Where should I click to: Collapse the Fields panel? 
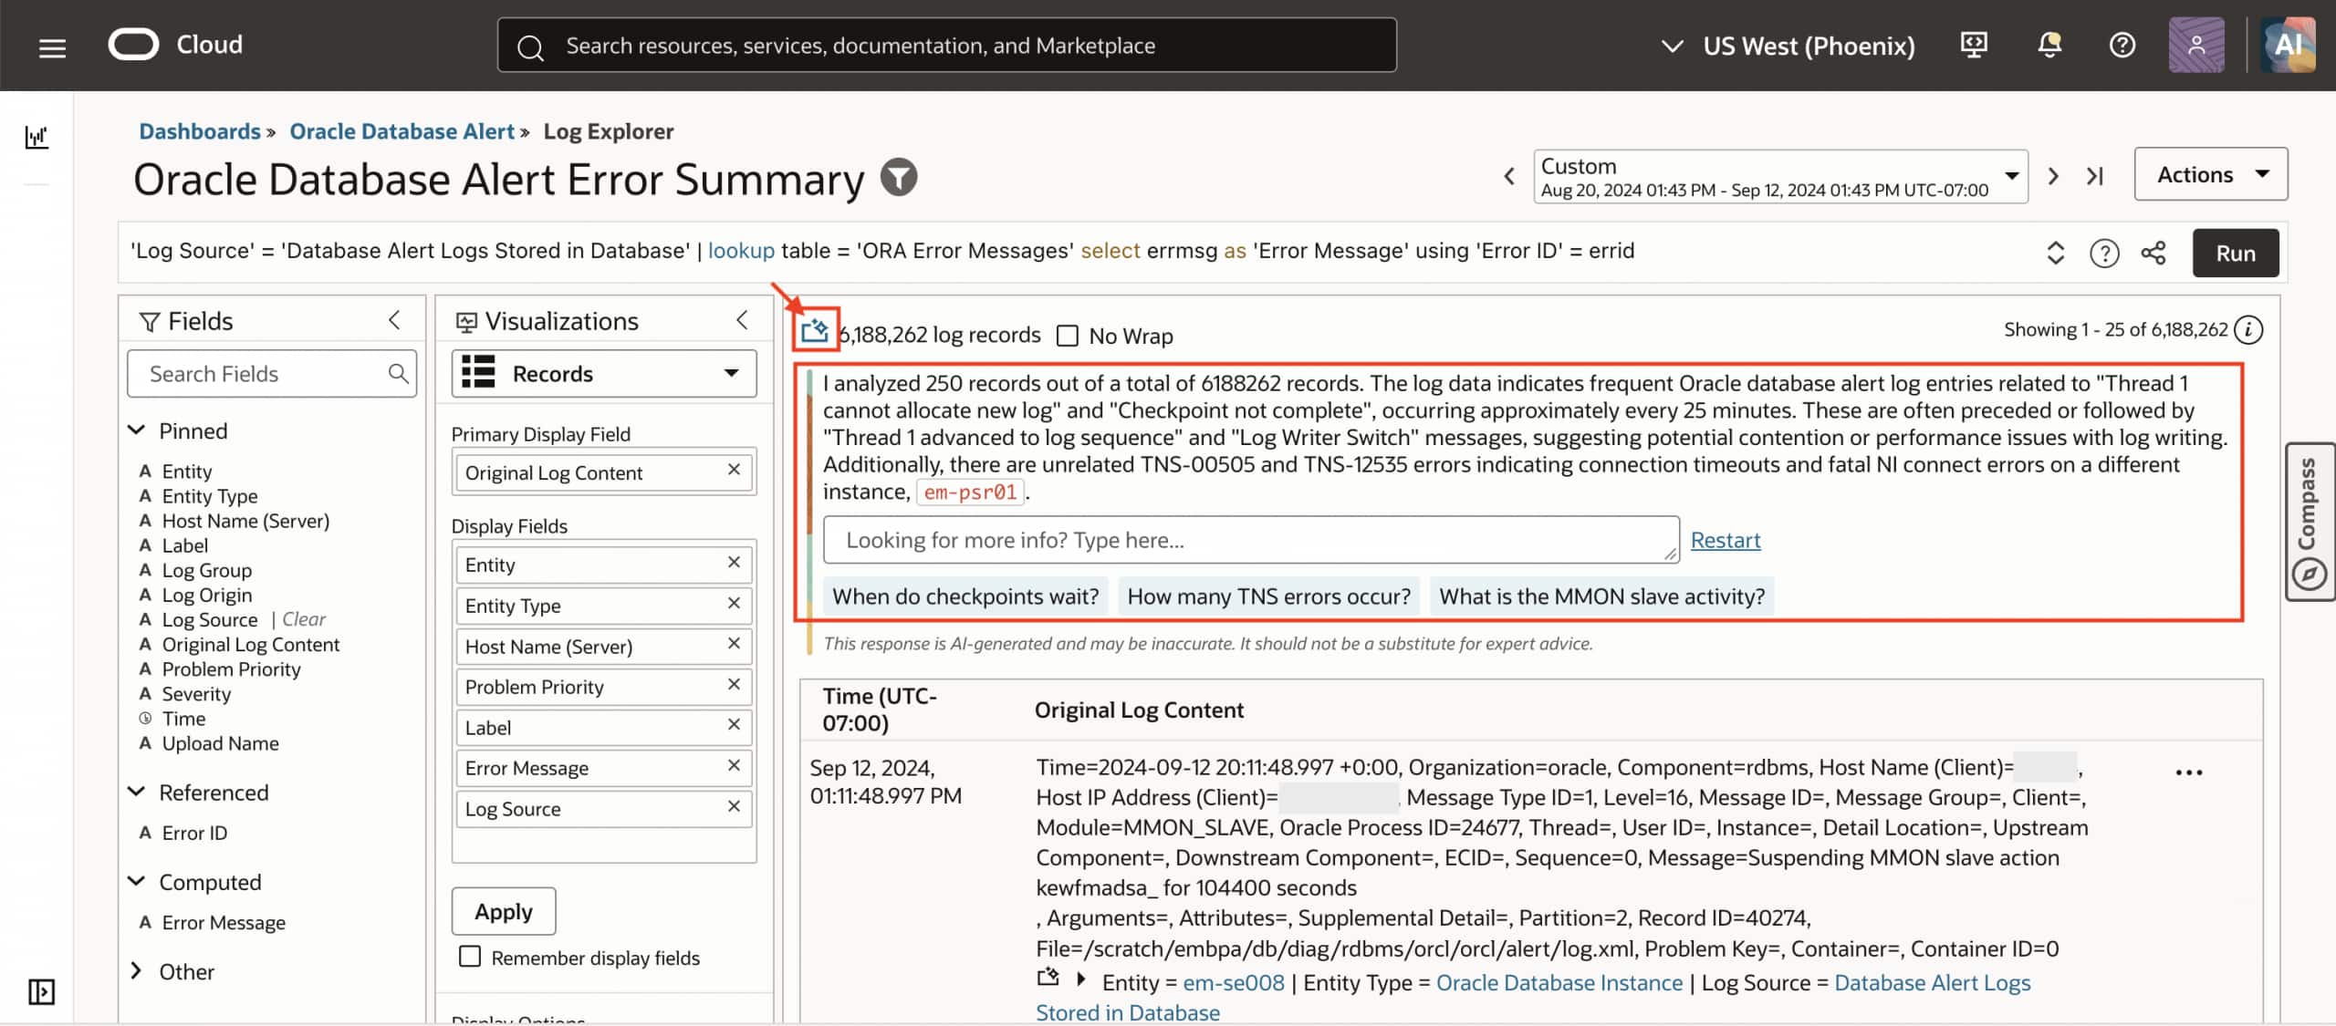tap(394, 320)
